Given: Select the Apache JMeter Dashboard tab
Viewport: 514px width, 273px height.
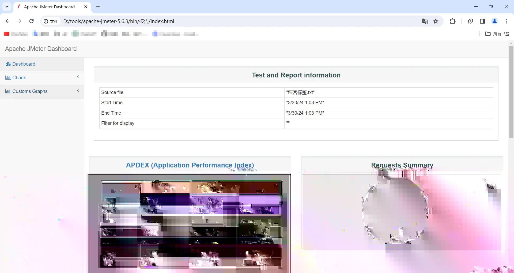Looking at the screenshot, I should [x=52, y=7].
